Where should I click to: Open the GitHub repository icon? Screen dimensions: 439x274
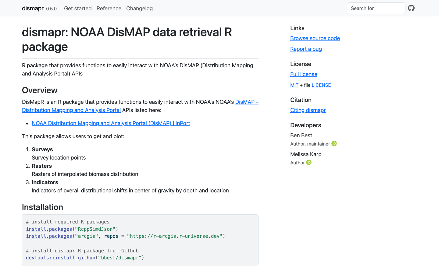pos(411,8)
